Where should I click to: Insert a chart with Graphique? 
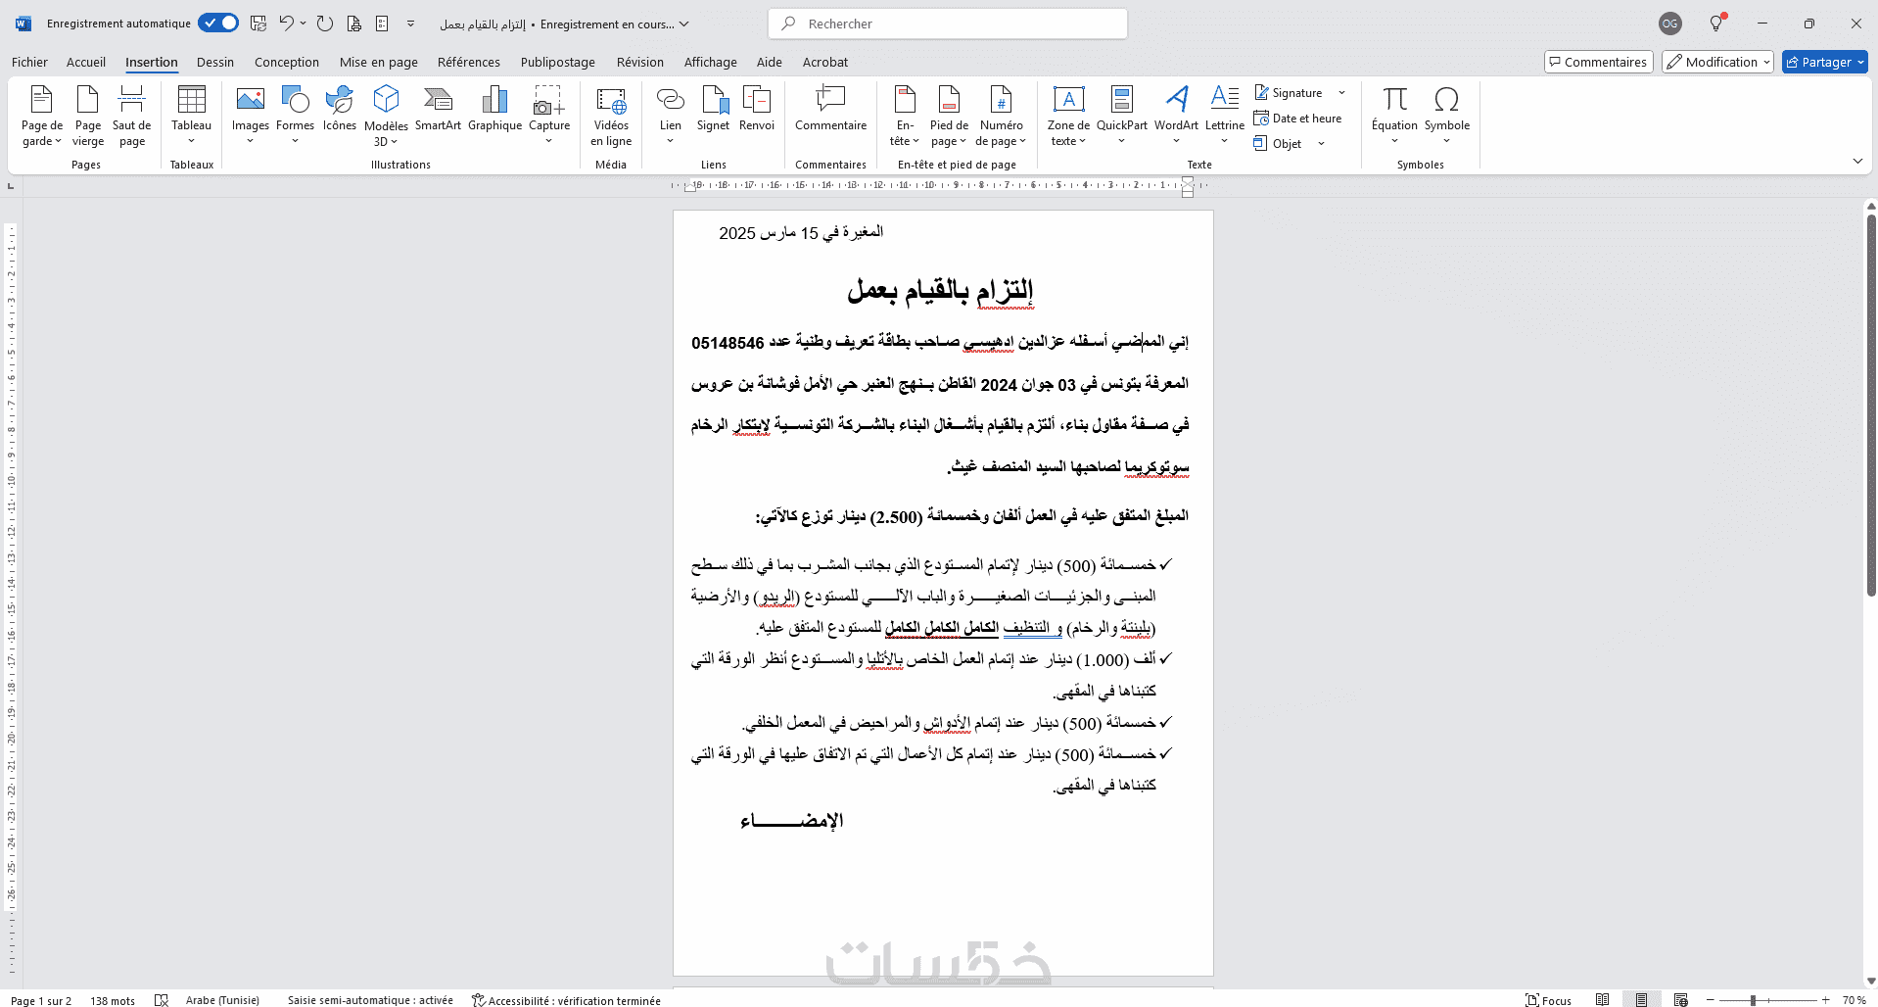(494, 109)
